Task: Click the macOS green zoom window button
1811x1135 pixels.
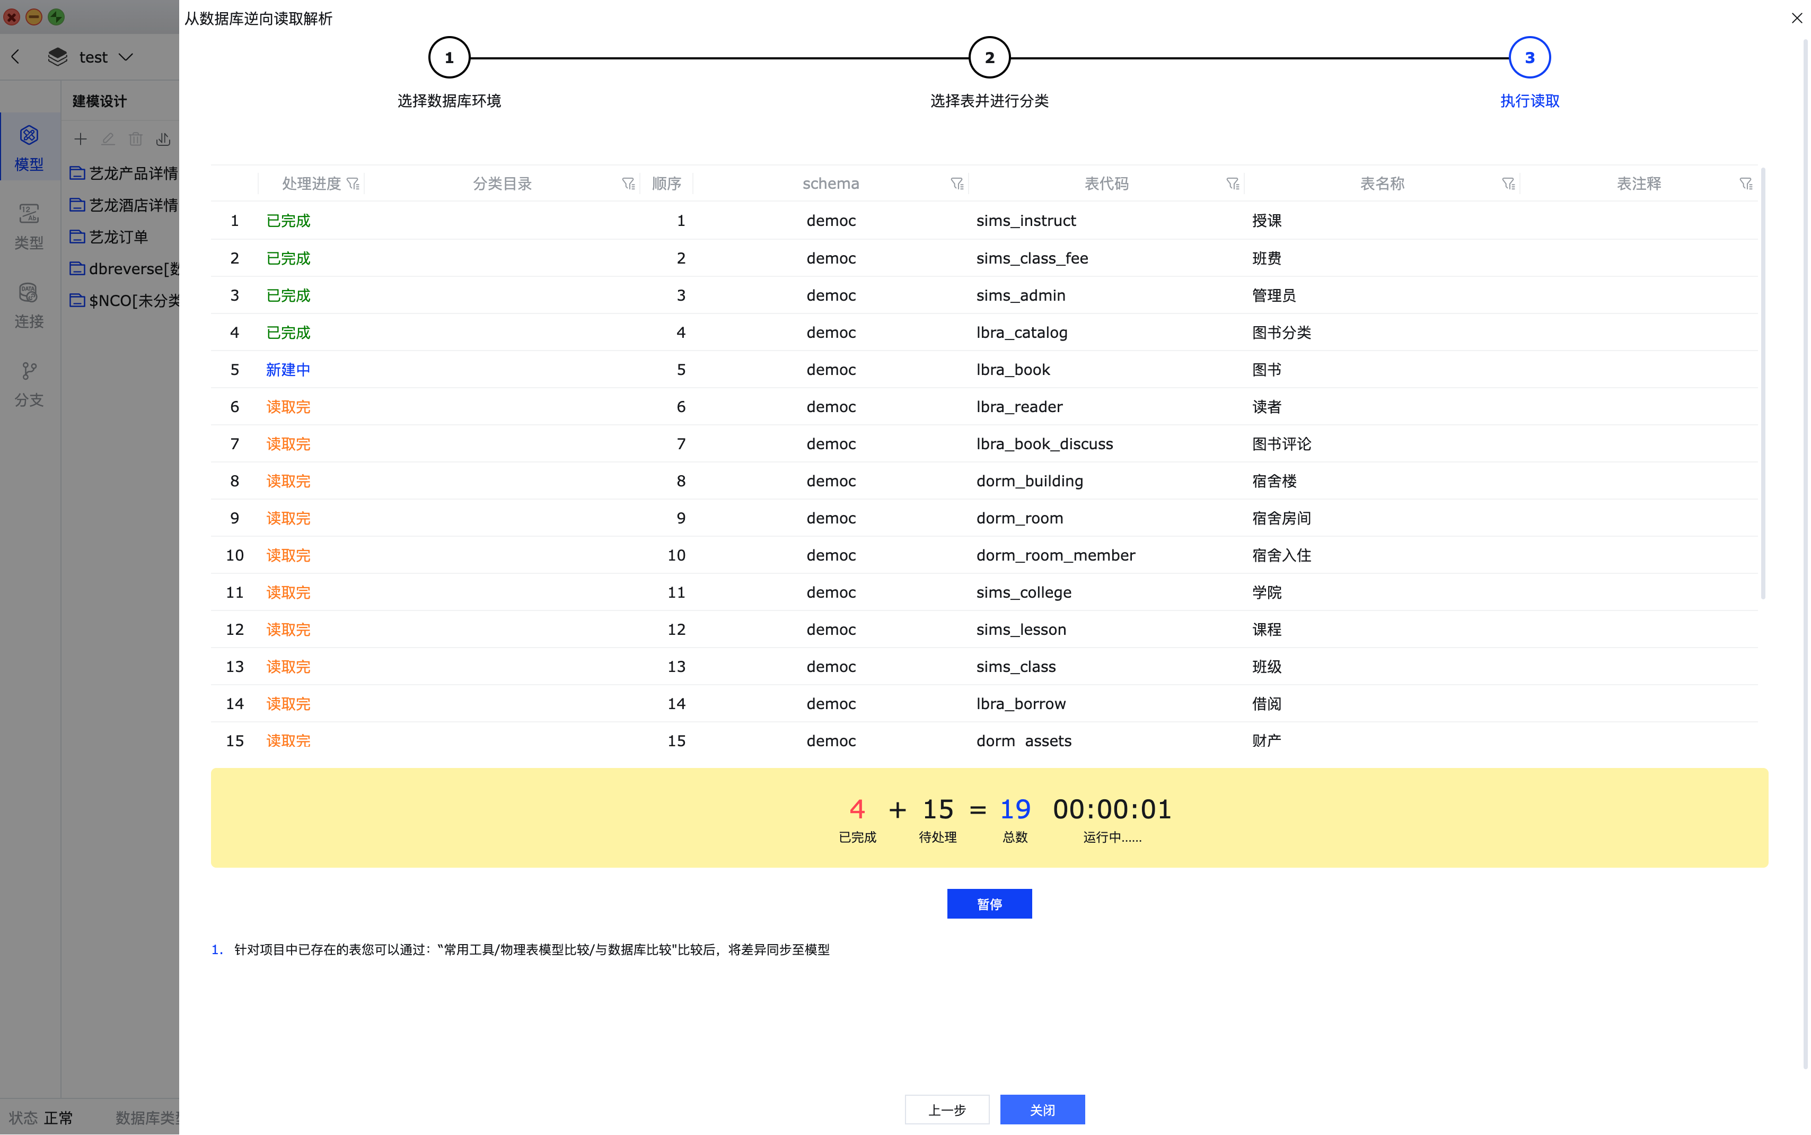Action: click(x=56, y=16)
